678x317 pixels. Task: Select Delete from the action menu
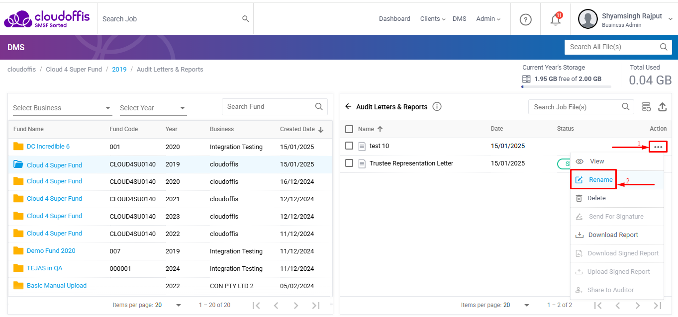pos(617,198)
